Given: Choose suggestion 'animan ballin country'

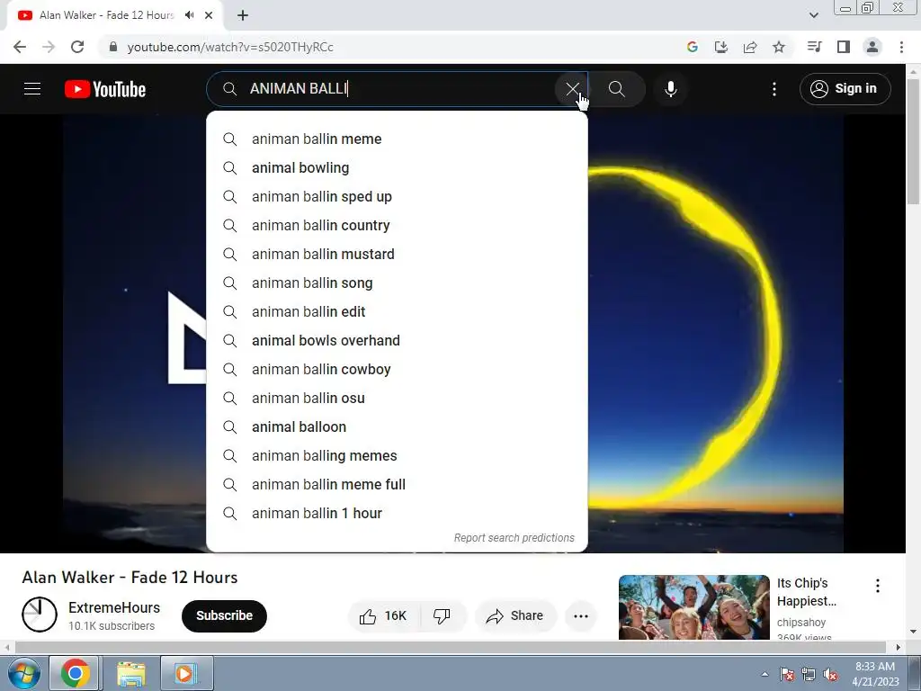Looking at the screenshot, I should click(x=397, y=226).
